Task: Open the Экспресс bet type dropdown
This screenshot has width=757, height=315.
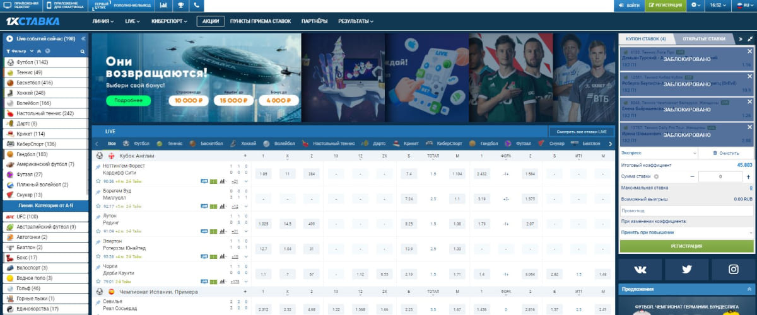Action: click(658, 153)
